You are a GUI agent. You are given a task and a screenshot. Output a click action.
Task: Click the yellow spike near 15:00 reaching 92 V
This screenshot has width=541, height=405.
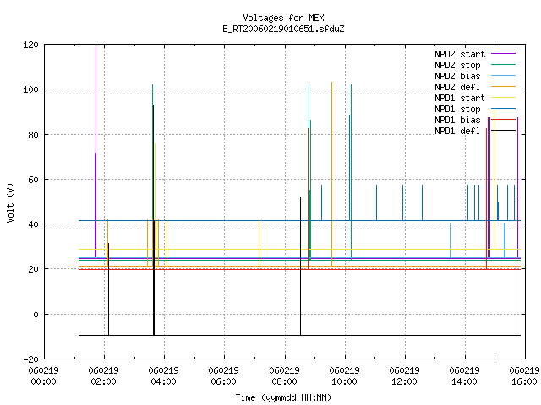click(495, 178)
